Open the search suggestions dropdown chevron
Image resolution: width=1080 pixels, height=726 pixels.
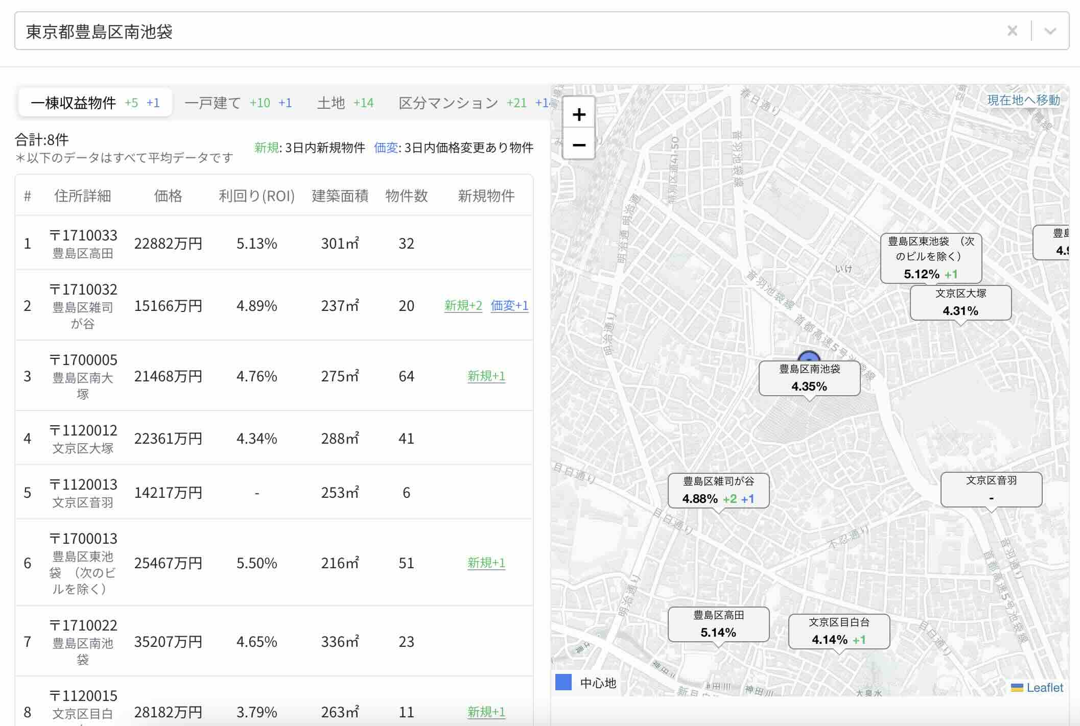pyautogui.click(x=1050, y=31)
